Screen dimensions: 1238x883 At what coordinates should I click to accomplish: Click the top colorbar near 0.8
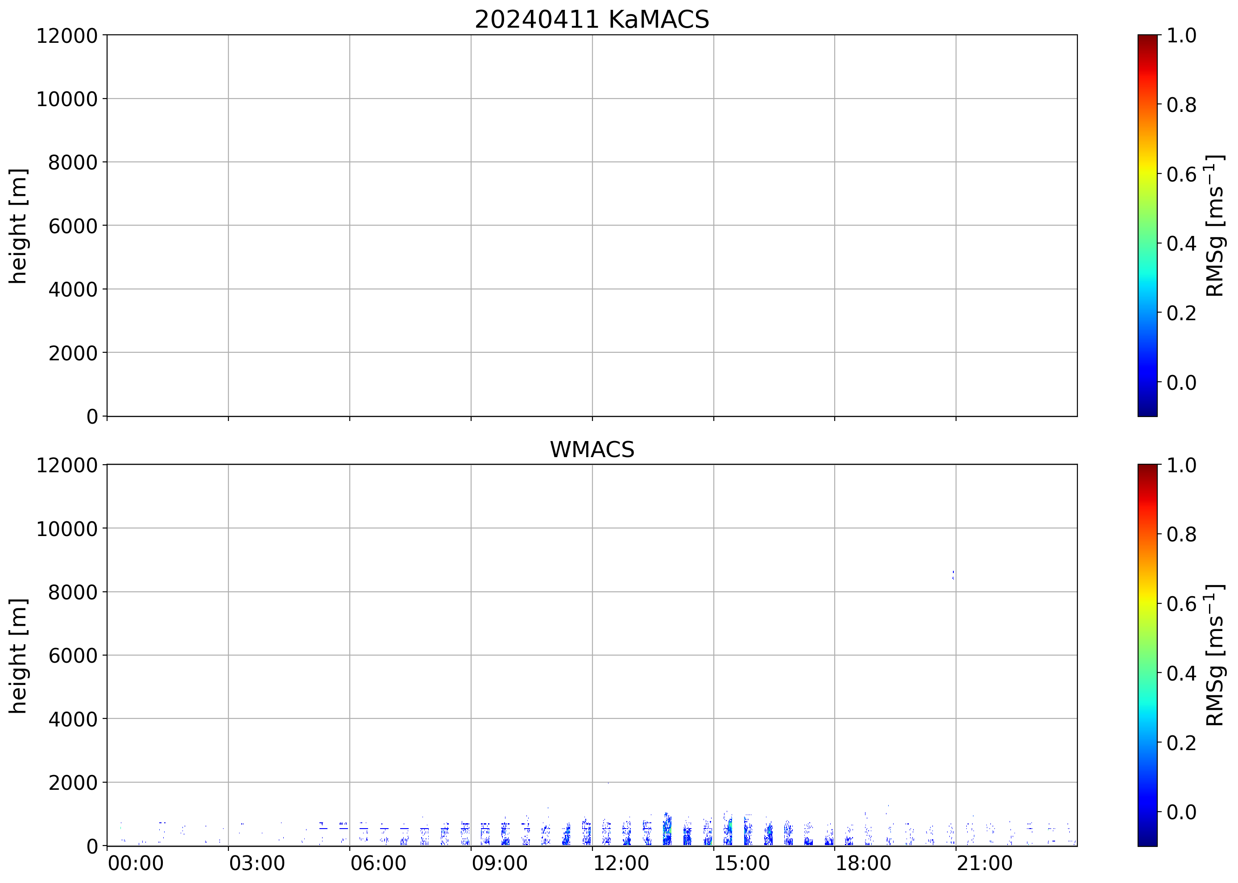pyautogui.click(x=1147, y=104)
